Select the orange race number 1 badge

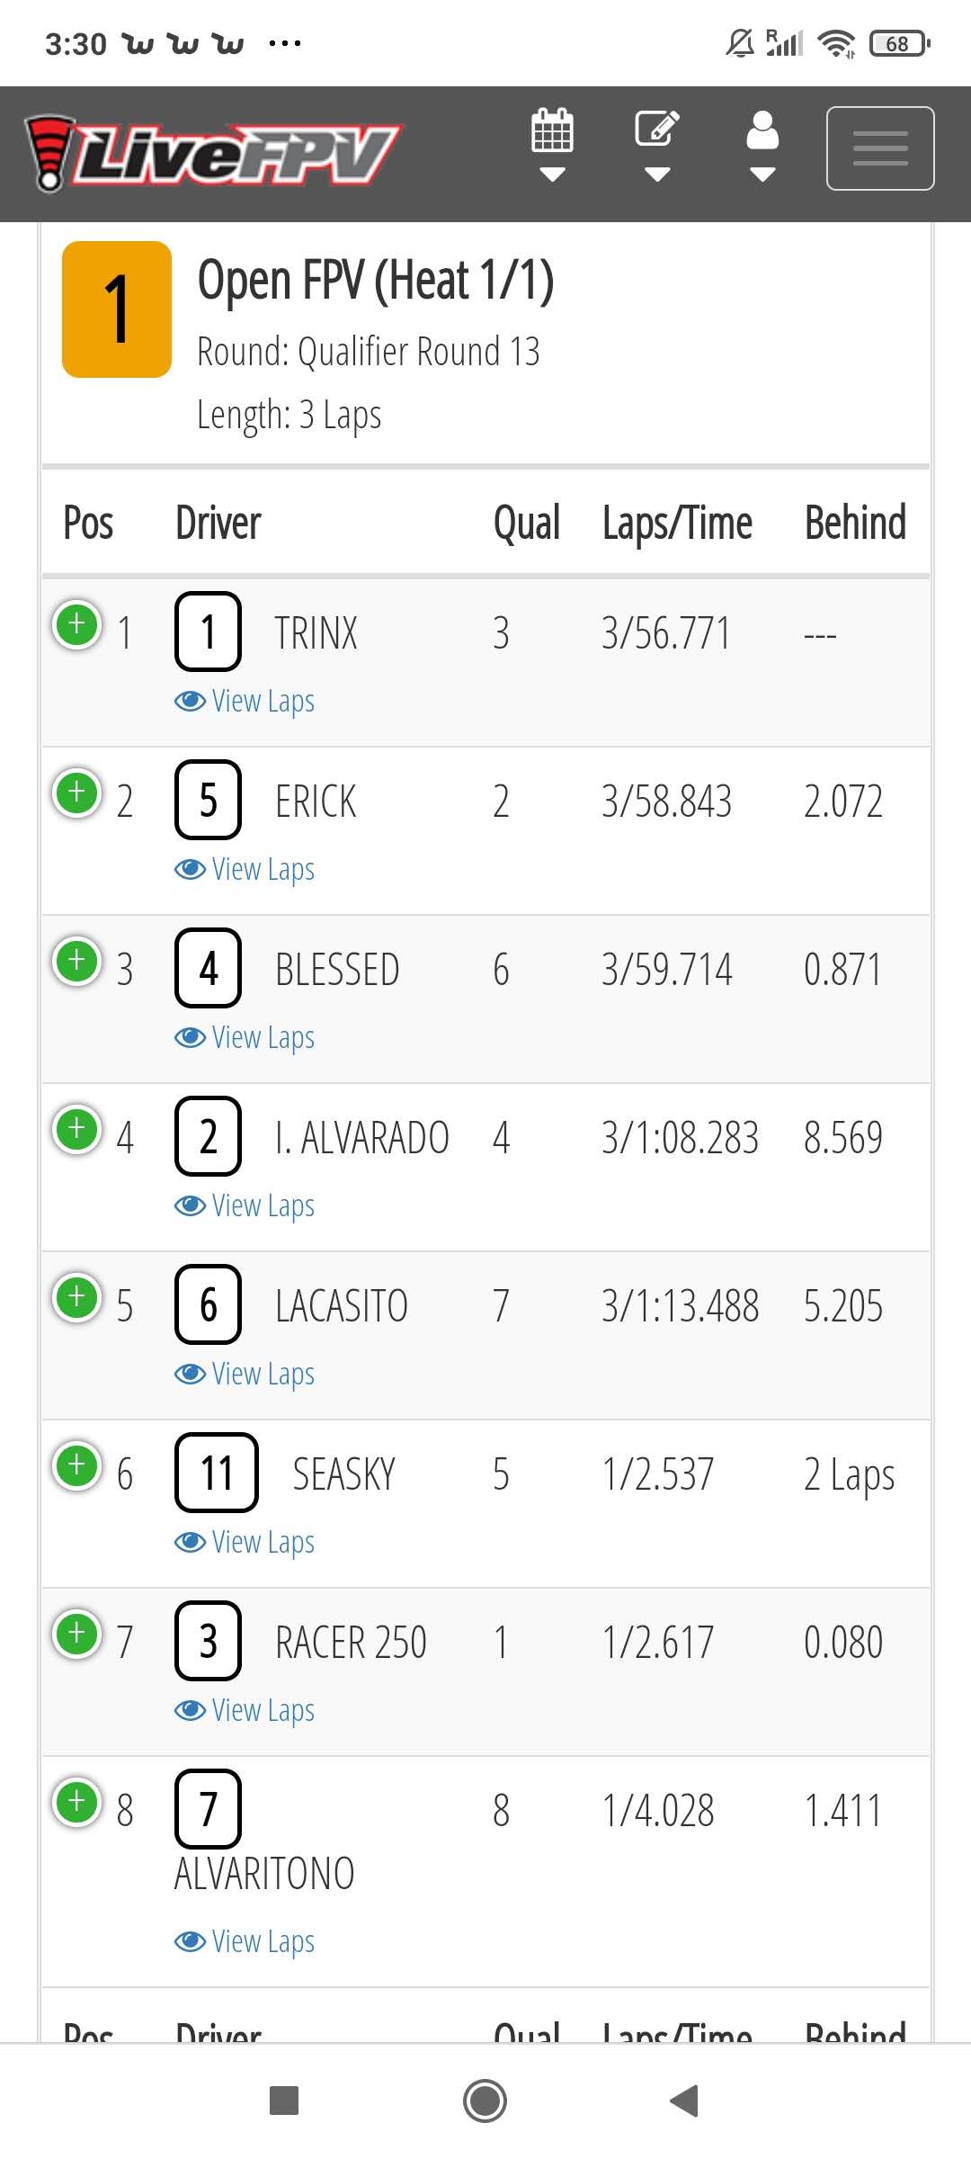coord(117,309)
